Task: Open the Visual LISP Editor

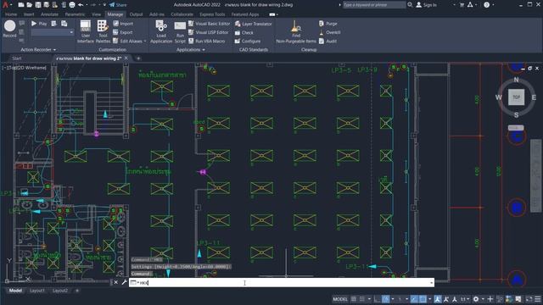Action: (209, 32)
